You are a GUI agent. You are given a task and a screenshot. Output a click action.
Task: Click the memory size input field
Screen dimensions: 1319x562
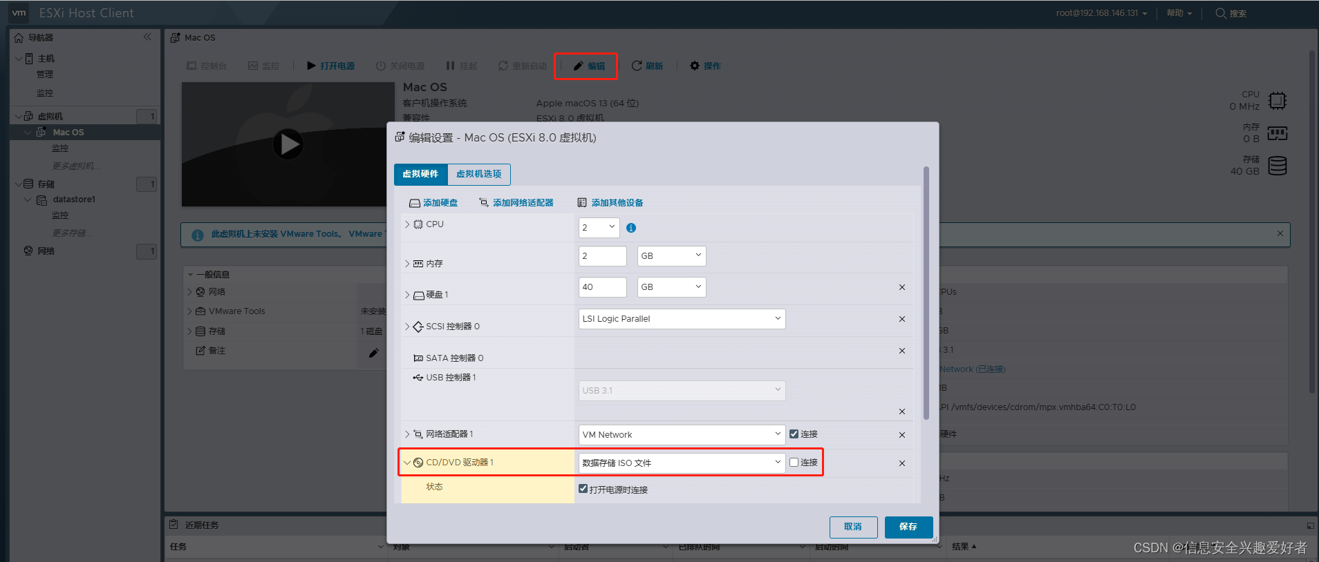pyautogui.click(x=603, y=255)
